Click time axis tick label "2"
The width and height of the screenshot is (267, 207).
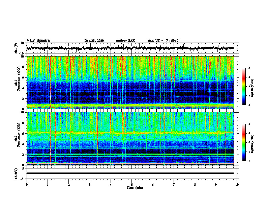click(69, 185)
